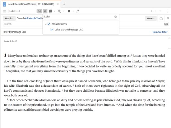Image resolution: width=171 pixels, height=128 pixels.
Task: Open the panel hamburger menu
Action: [5, 11]
